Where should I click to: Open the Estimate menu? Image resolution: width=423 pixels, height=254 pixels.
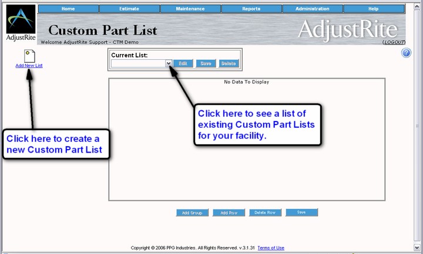pyautogui.click(x=129, y=9)
